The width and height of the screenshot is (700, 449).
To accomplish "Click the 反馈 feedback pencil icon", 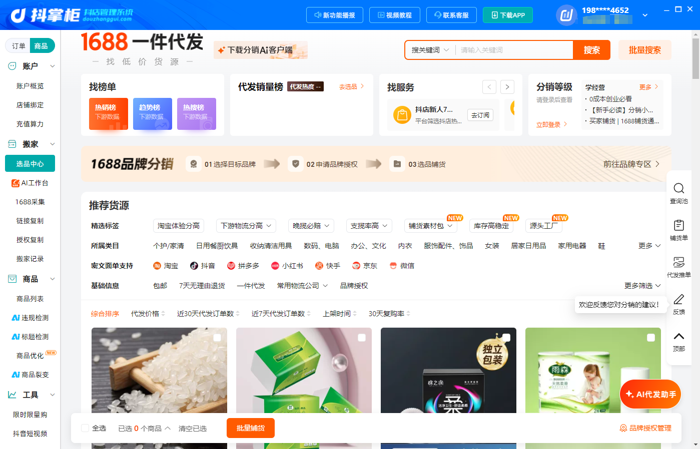I will 678,299.
